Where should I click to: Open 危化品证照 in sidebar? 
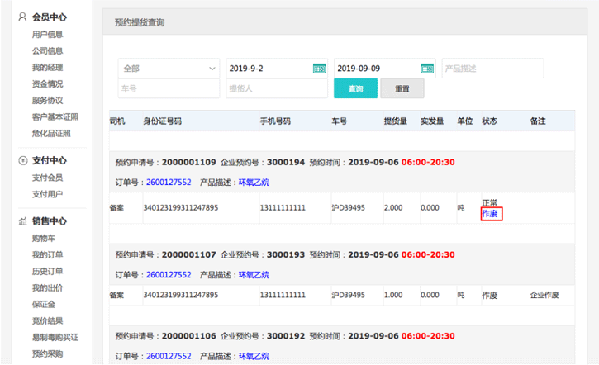(51, 133)
